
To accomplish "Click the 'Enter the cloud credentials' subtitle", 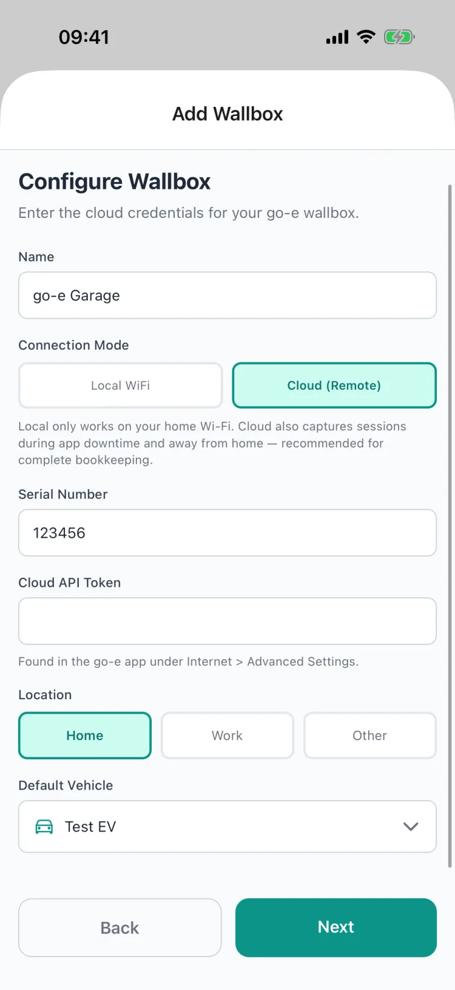I will click(189, 213).
